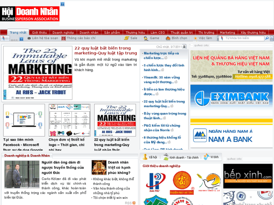This screenshot has width=274, height=205.
Task: Click the Game icon
Action: (x=146, y=38)
